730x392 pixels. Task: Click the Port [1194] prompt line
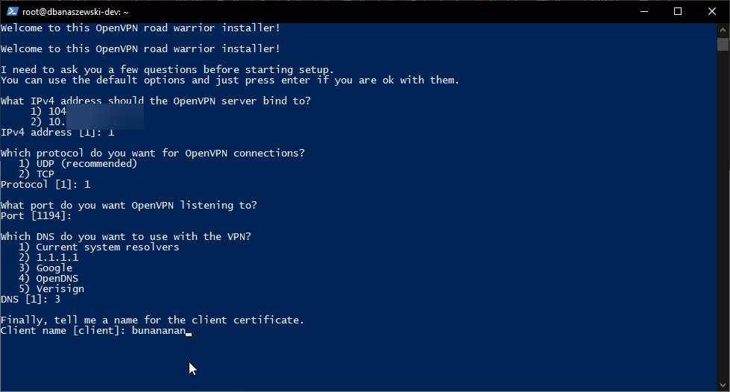(x=36, y=215)
